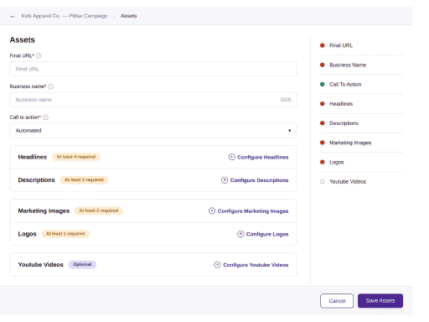The image size is (429, 322).
Task: Click Configure Logos link
Action: click(267, 234)
